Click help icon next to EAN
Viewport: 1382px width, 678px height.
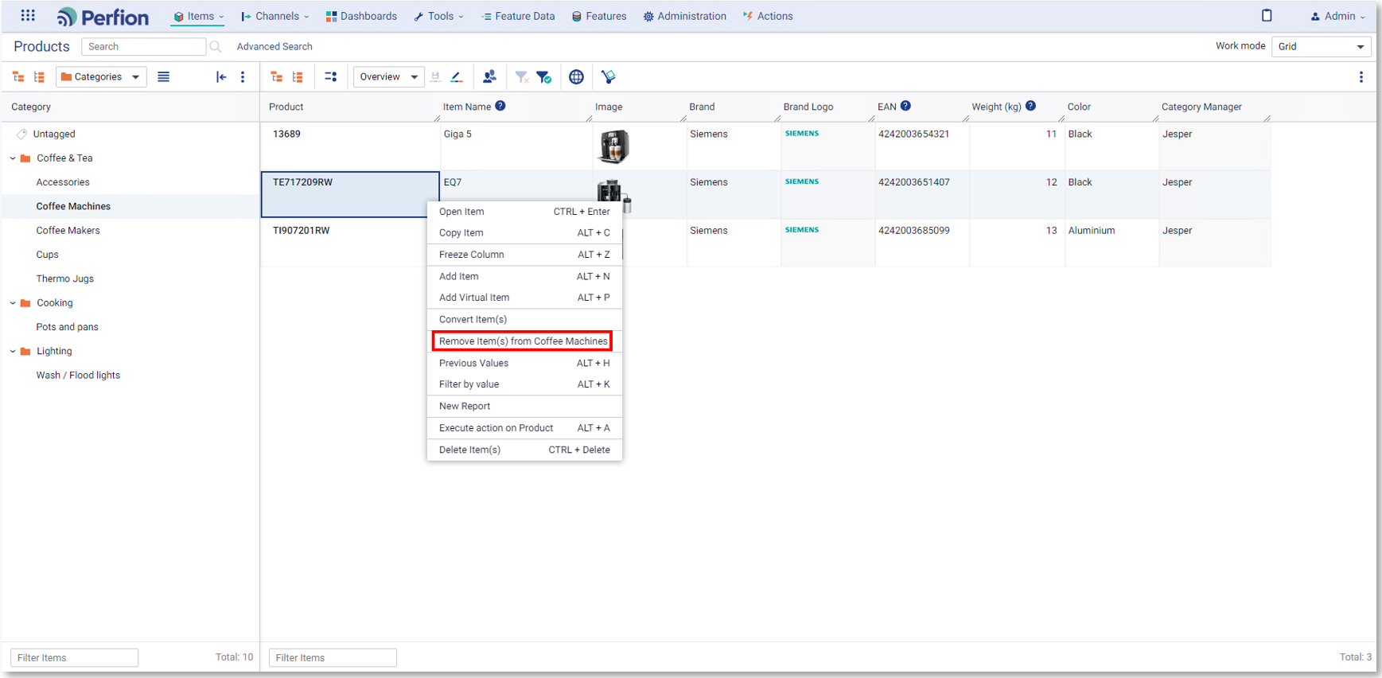pyautogui.click(x=905, y=106)
